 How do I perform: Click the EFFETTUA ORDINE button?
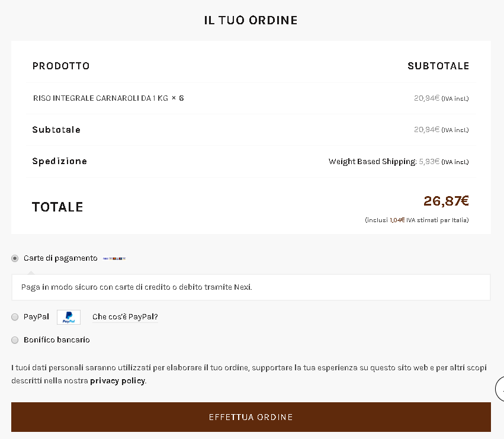[251, 417]
